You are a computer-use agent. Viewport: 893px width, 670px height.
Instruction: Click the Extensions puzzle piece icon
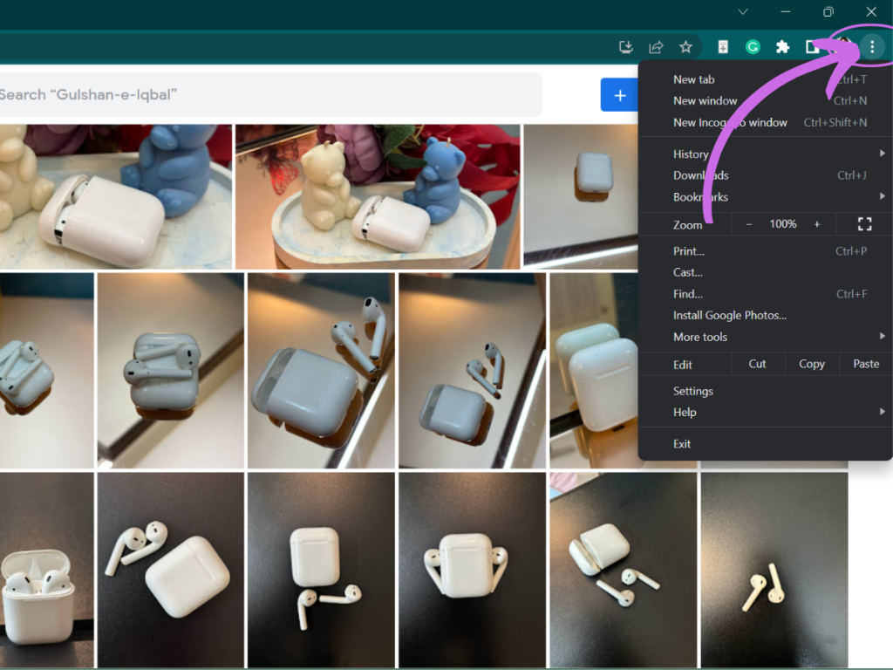(x=782, y=47)
